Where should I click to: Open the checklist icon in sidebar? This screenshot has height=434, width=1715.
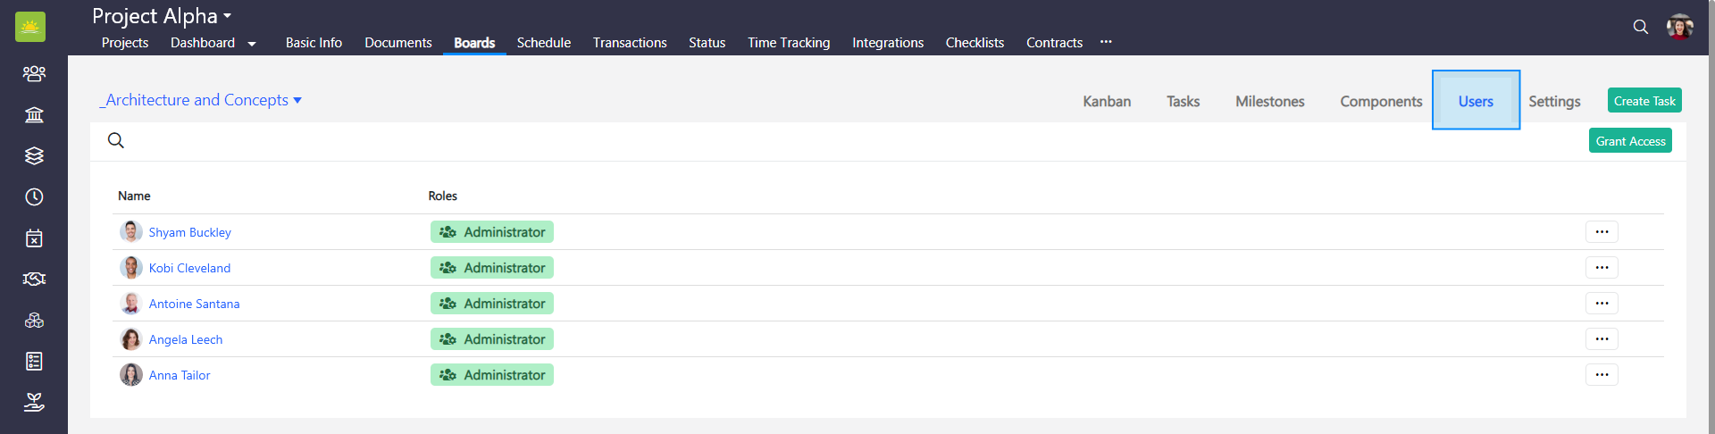[34, 361]
